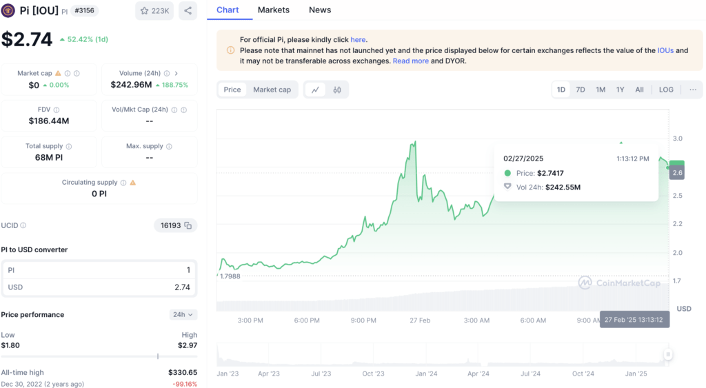The image size is (706, 388).
Task: Switch to the Markets tab
Action: [x=273, y=10]
